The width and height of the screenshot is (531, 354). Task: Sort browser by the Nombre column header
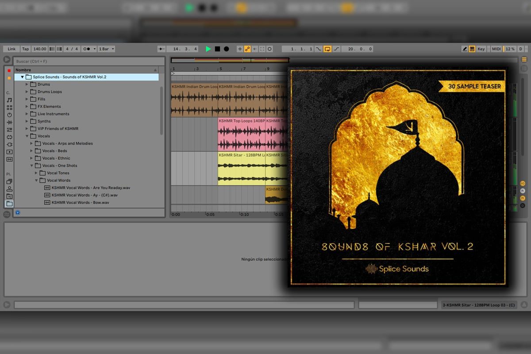click(86, 70)
